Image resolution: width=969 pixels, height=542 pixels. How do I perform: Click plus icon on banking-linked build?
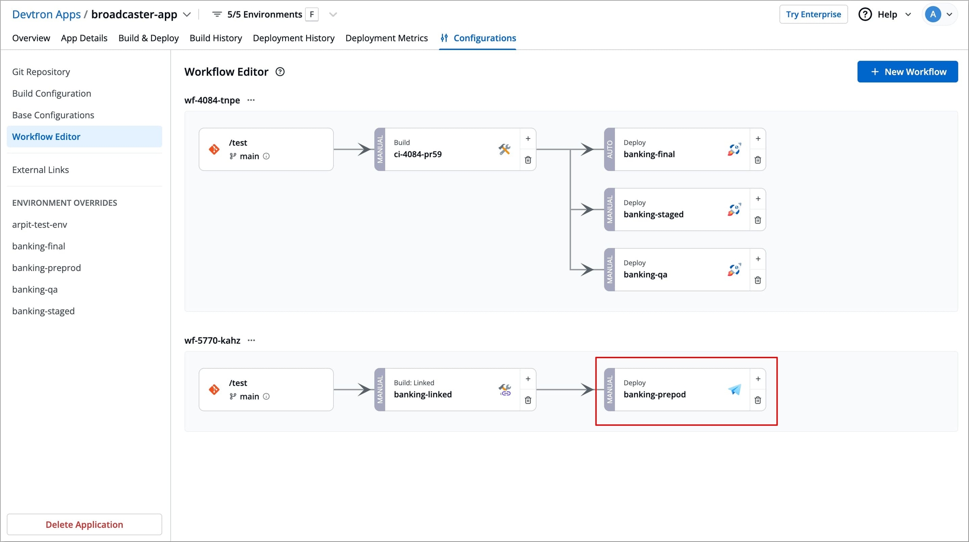point(528,379)
